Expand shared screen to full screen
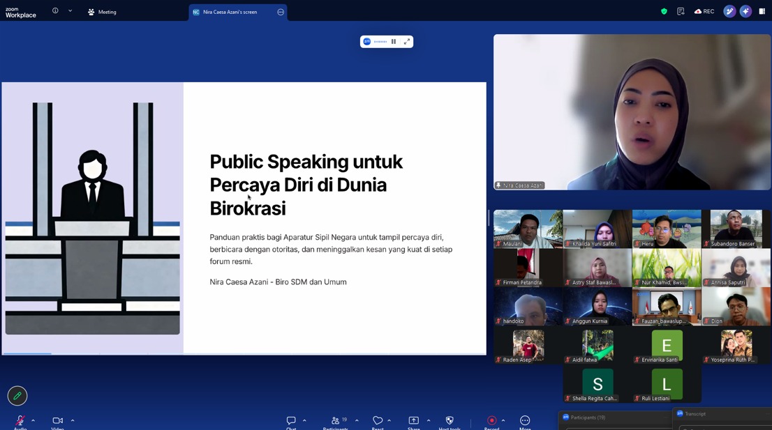 pyautogui.click(x=407, y=42)
